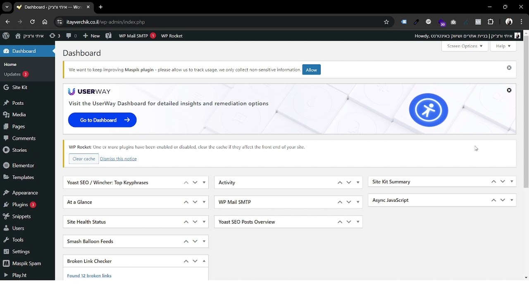This screenshot has width=529, height=297.
Task: Click the browser address bar
Action: pyautogui.click(x=223, y=22)
